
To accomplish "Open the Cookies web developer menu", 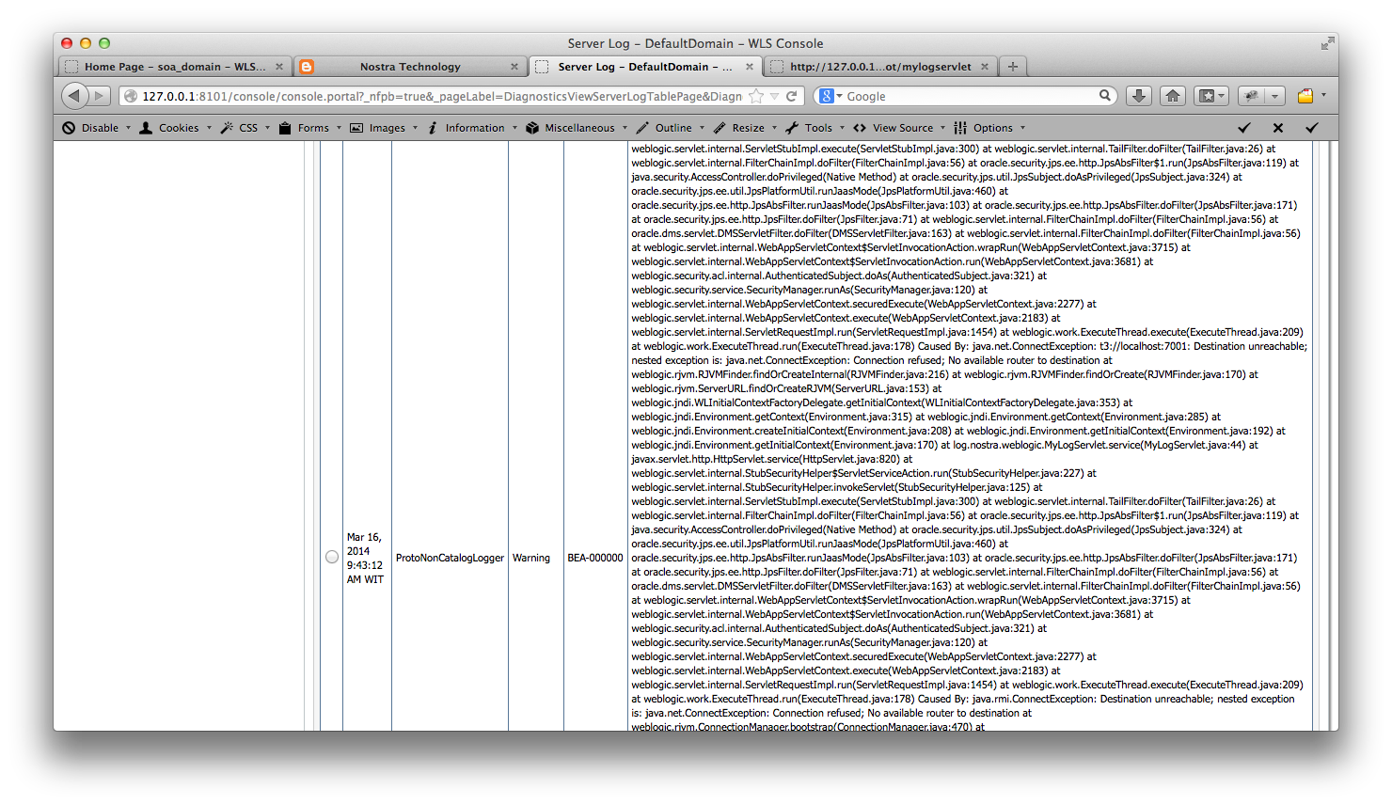I will (176, 128).
